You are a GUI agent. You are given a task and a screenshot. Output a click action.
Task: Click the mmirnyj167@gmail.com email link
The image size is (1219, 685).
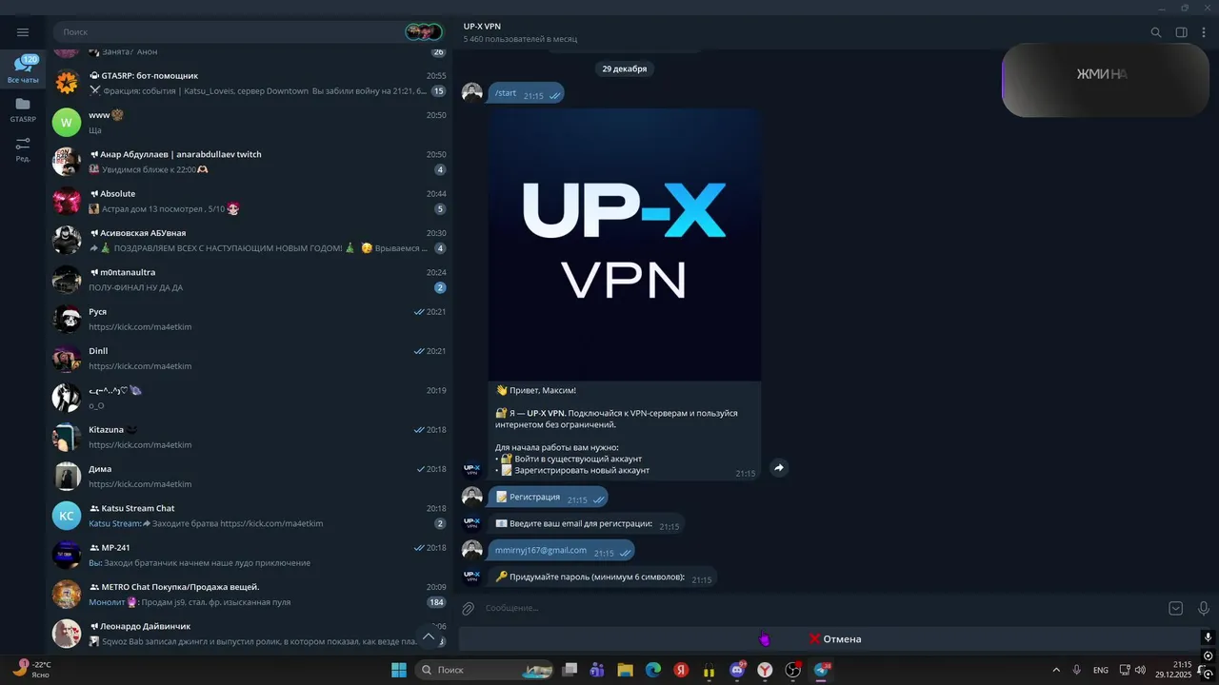(x=541, y=550)
